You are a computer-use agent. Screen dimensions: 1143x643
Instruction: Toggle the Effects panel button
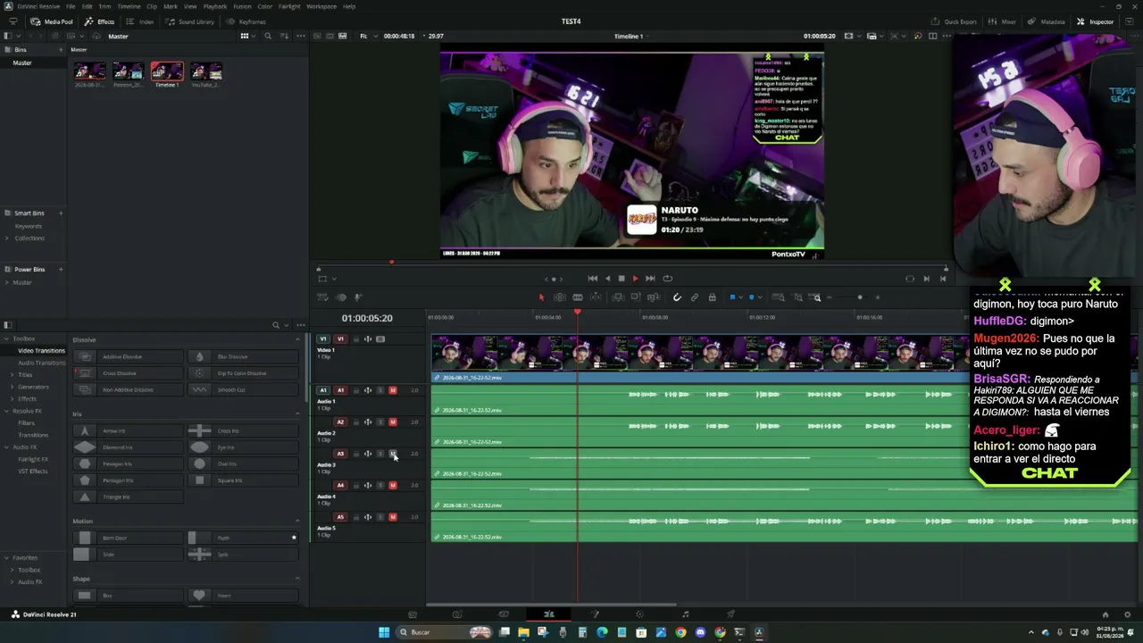(x=99, y=21)
